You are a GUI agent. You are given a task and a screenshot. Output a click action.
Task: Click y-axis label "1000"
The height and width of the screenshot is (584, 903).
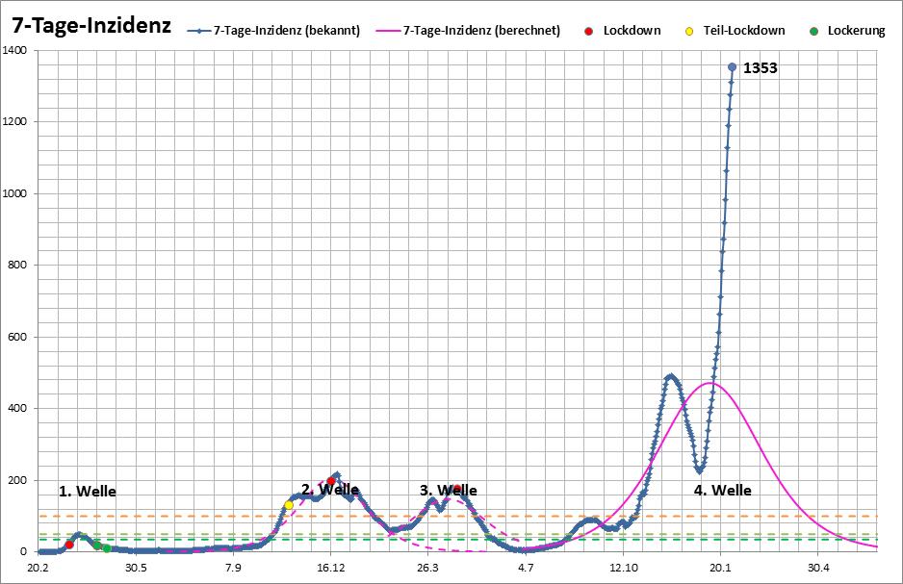pyautogui.click(x=14, y=193)
